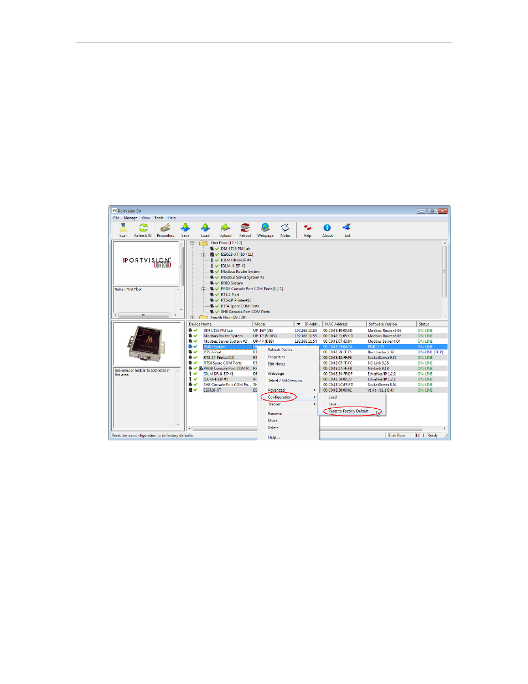Select RTS-1P Printer#10 in tree

(x=236, y=300)
